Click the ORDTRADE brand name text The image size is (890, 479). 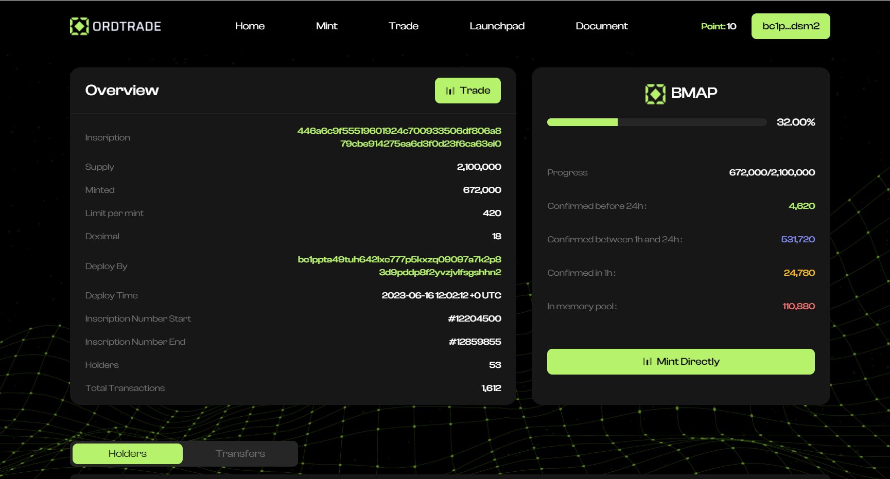click(x=127, y=26)
